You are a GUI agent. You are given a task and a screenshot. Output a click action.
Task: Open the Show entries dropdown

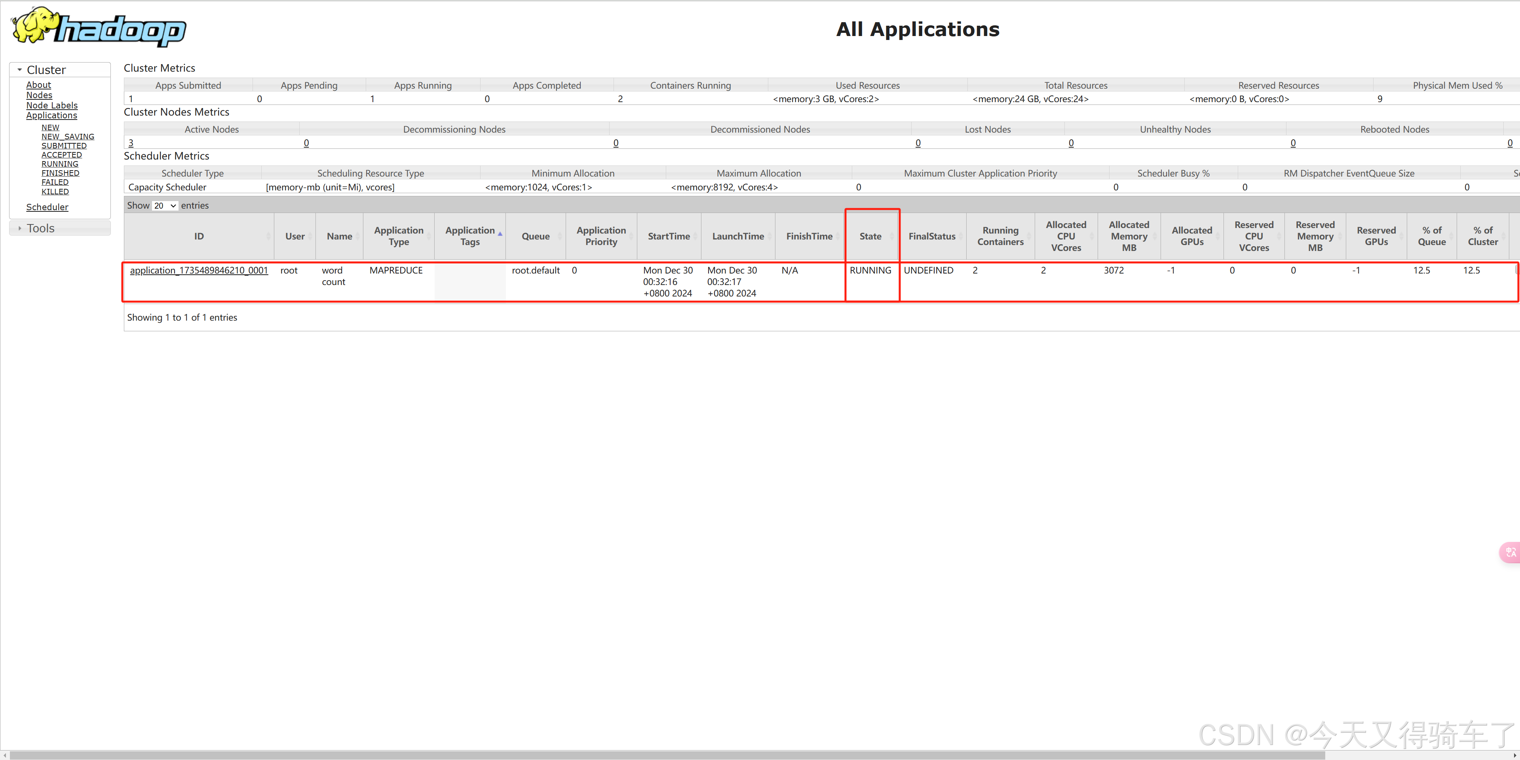click(x=165, y=205)
